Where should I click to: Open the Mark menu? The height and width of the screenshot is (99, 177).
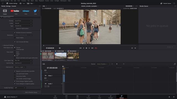[32, 1]
